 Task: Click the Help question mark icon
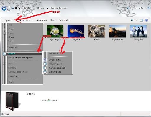coord(147,20)
